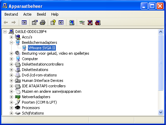Click the Disable device toolbar icon
The image size is (166, 125).
coord(98,22)
